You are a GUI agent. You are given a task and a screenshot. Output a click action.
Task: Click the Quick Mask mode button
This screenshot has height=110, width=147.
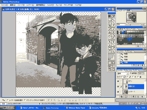click(113, 63)
